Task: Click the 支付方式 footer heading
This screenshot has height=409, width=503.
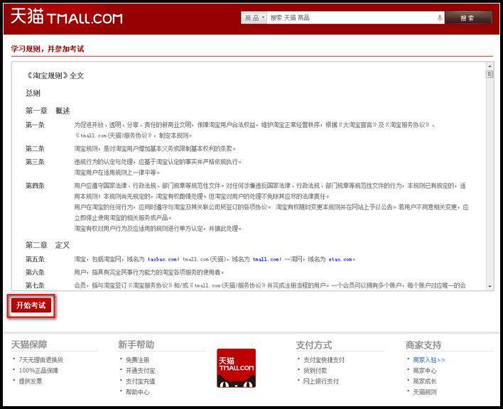Action: [x=314, y=345]
